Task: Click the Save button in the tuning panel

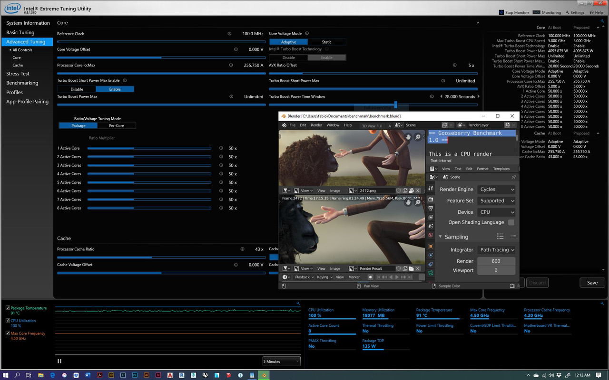Action: point(592,283)
